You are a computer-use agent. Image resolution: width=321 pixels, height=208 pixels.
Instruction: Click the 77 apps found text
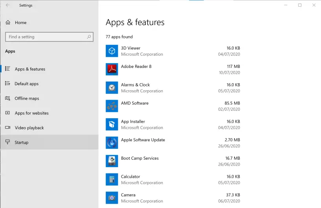119,37
